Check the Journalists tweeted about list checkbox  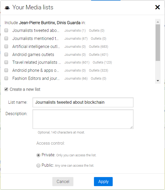(x=6, y=30)
